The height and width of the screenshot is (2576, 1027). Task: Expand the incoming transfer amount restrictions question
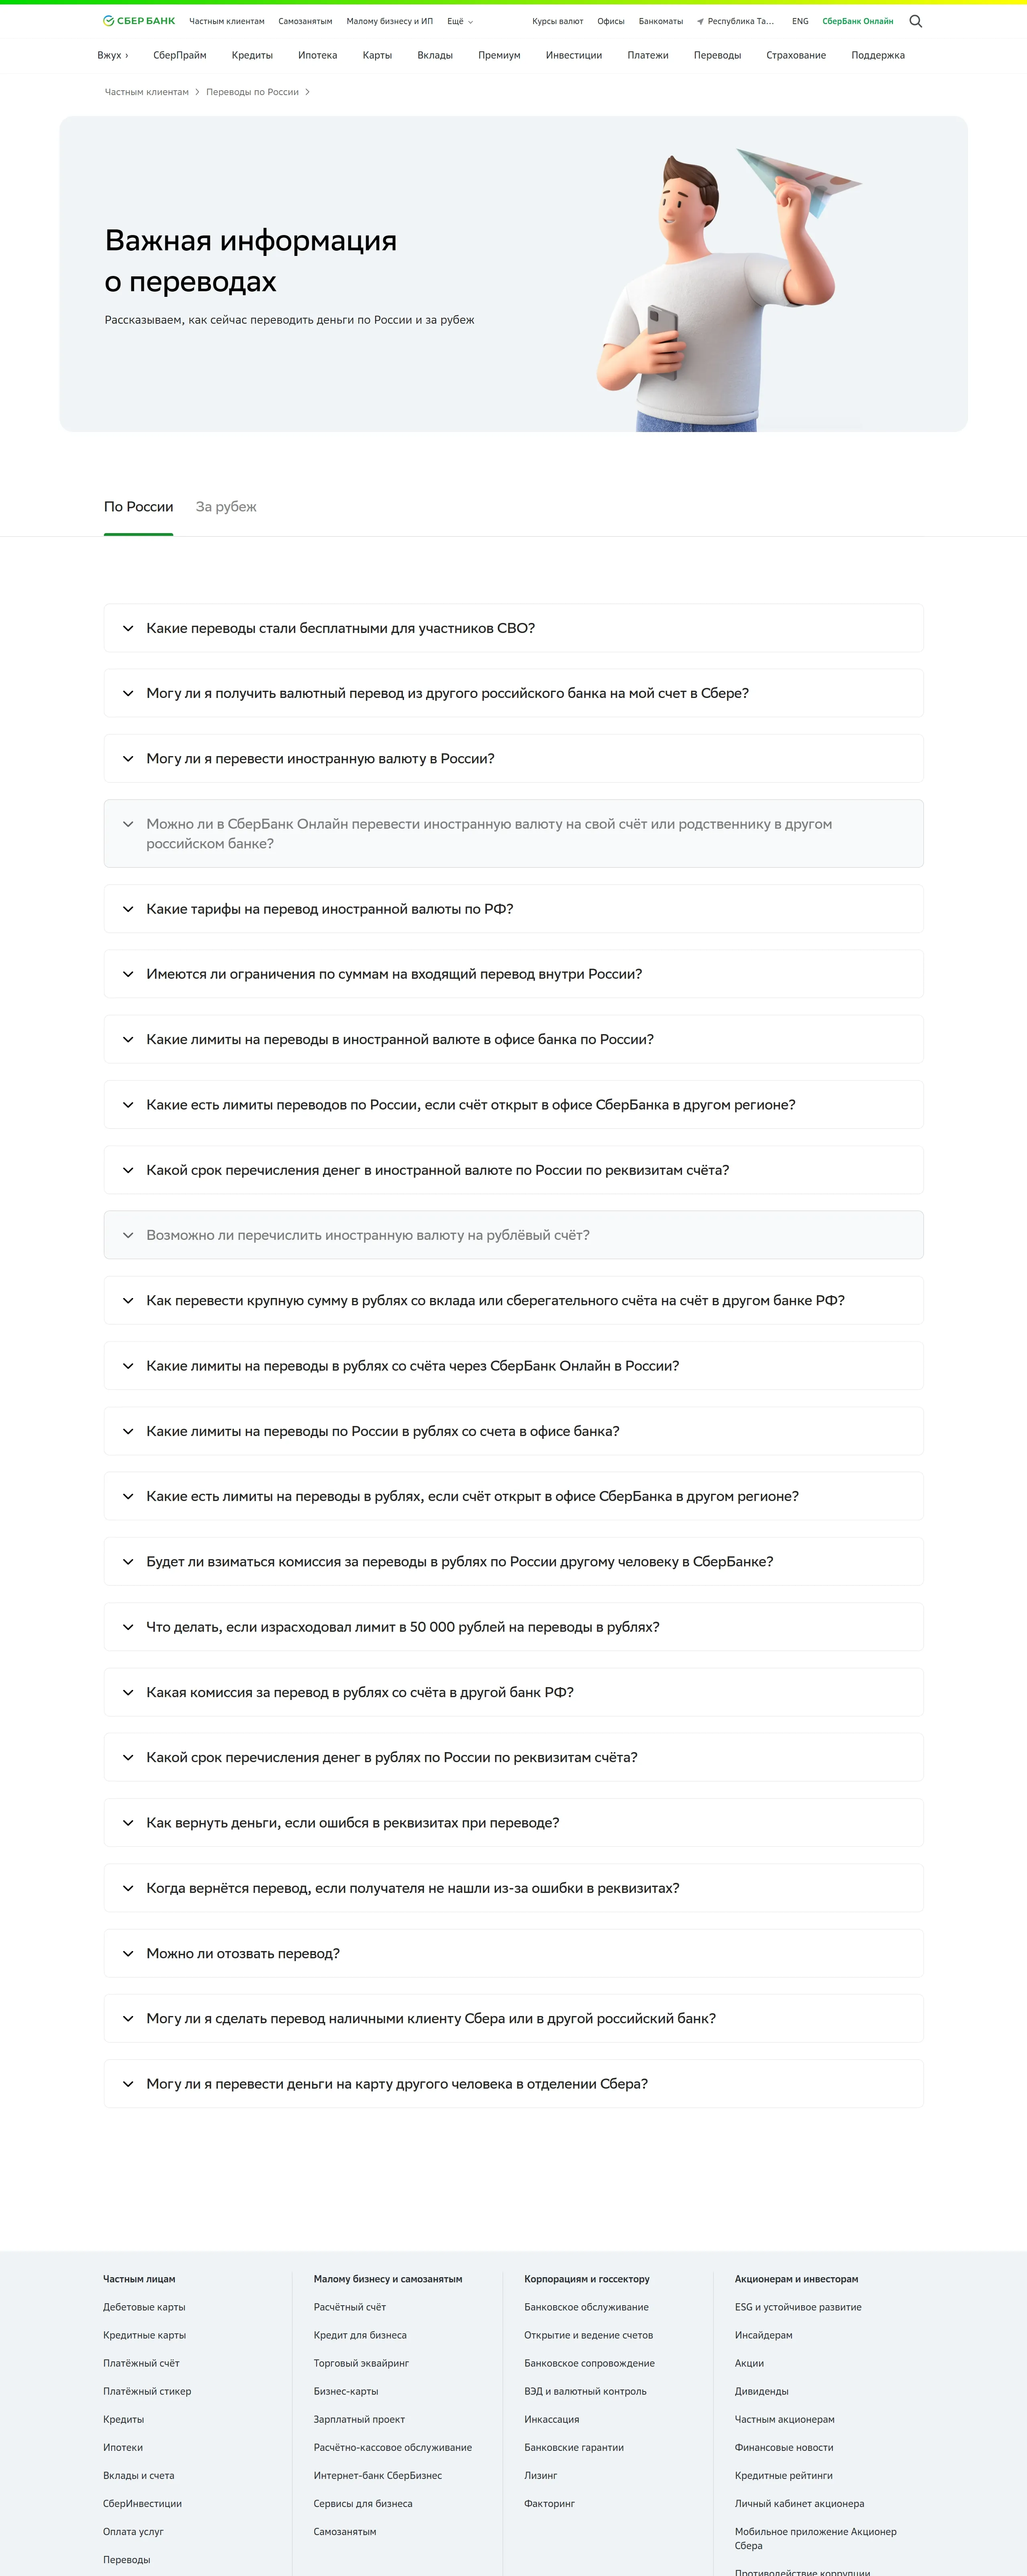point(394,974)
